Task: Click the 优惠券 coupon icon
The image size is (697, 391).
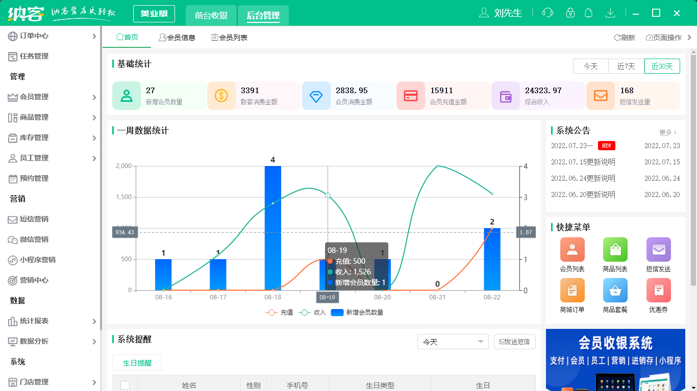Action: 658,290
